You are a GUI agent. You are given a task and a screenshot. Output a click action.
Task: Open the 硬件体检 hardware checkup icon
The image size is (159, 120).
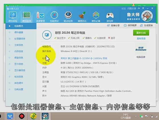pos(13,17)
